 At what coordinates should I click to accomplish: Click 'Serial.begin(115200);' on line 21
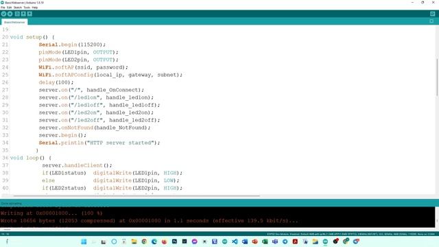coord(72,45)
